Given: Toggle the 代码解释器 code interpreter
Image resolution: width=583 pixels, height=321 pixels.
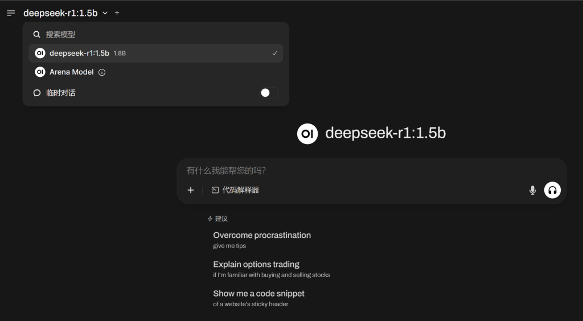Looking at the screenshot, I should tap(235, 190).
